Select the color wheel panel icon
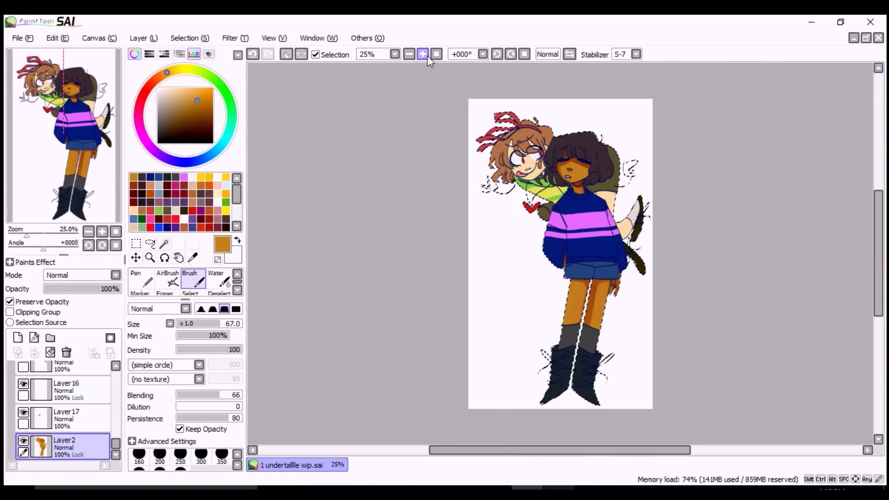The width and height of the screenshot is (889, 500). click(x=134, y=54)
